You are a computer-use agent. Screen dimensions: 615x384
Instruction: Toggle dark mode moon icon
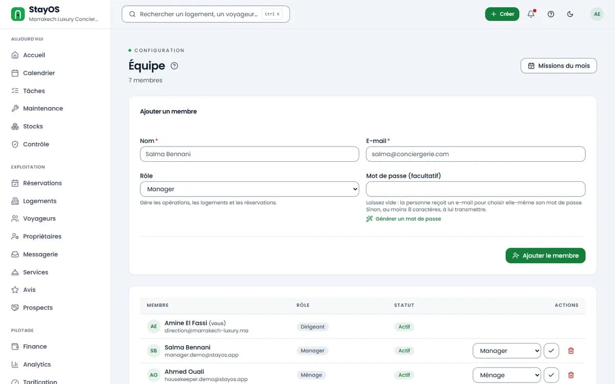tap(570, 14)
